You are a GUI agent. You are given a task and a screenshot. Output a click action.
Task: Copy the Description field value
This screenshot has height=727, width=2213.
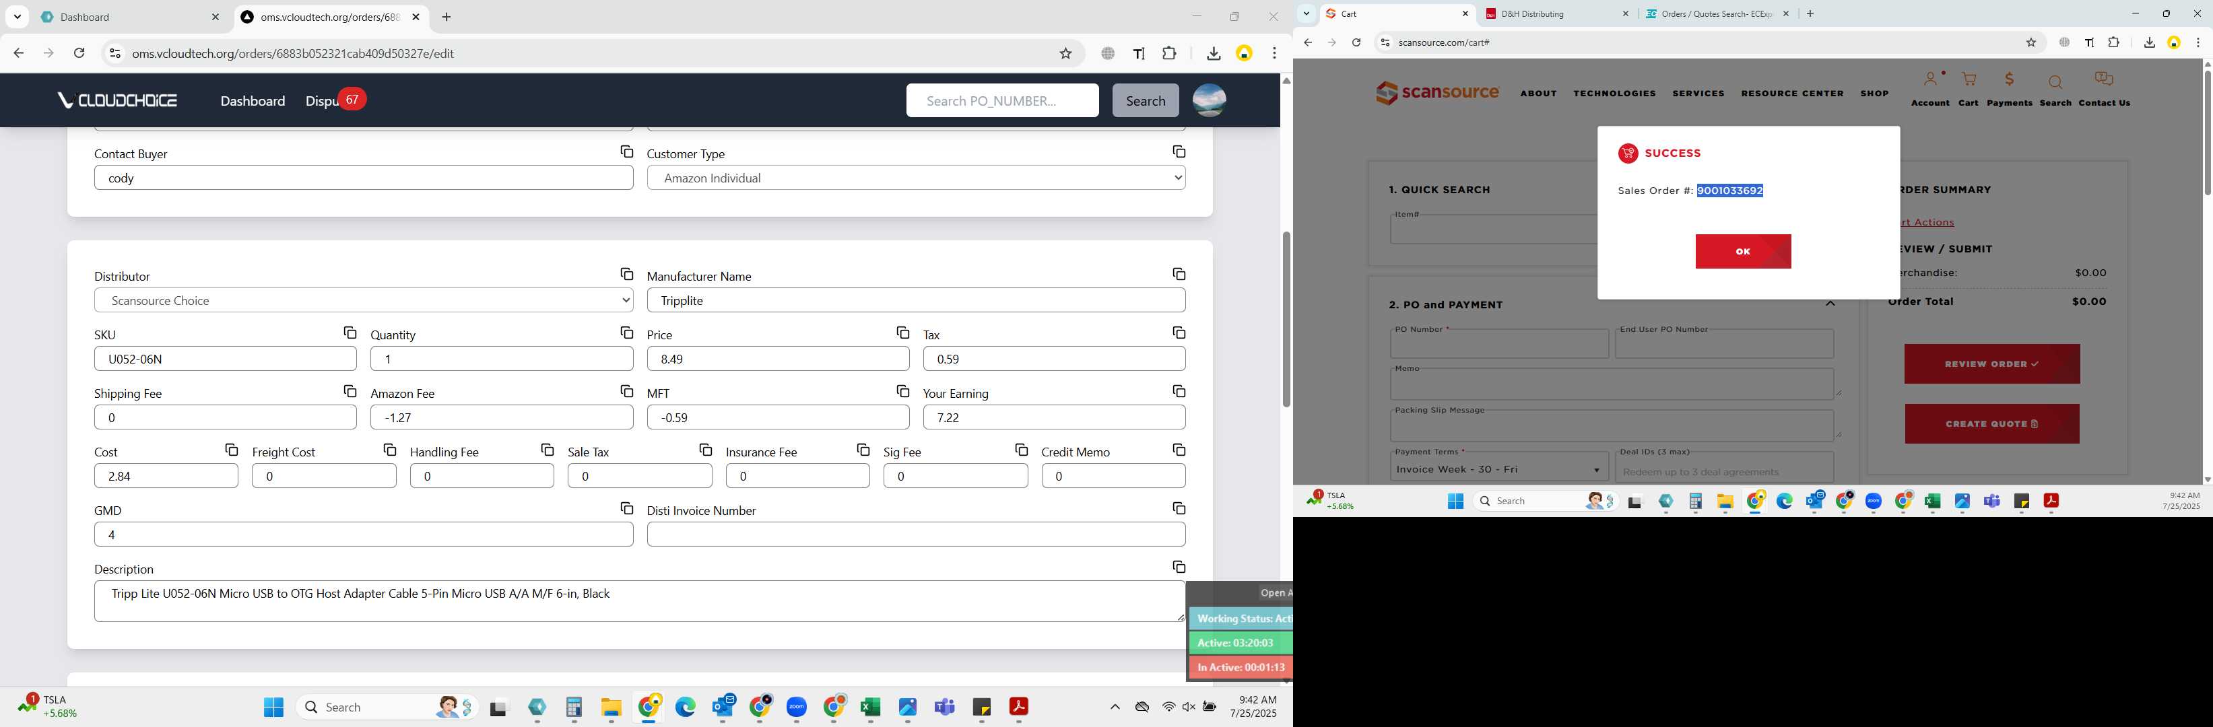click(1179, 567)
